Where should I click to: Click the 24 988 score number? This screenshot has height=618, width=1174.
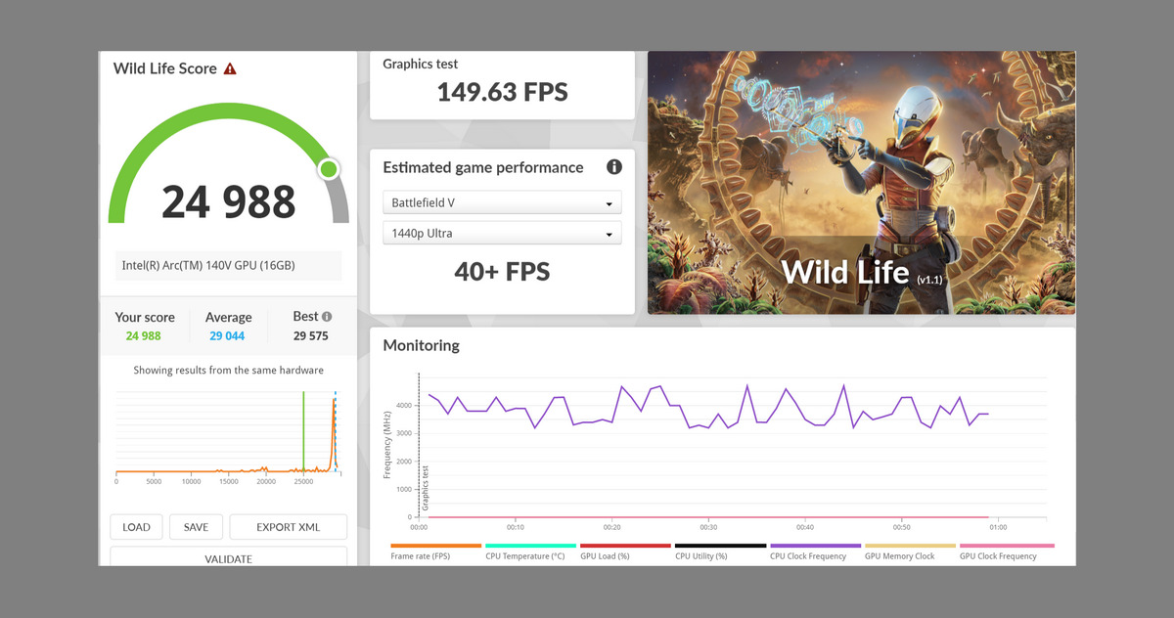pyautogui.click(x=228, y=201)
